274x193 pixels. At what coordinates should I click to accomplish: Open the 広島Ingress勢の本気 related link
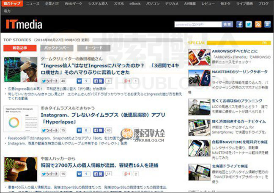(x=57, y=88)
